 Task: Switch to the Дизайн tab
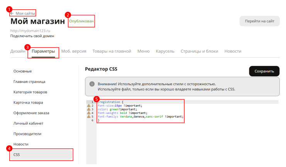(x=18, y=51)
